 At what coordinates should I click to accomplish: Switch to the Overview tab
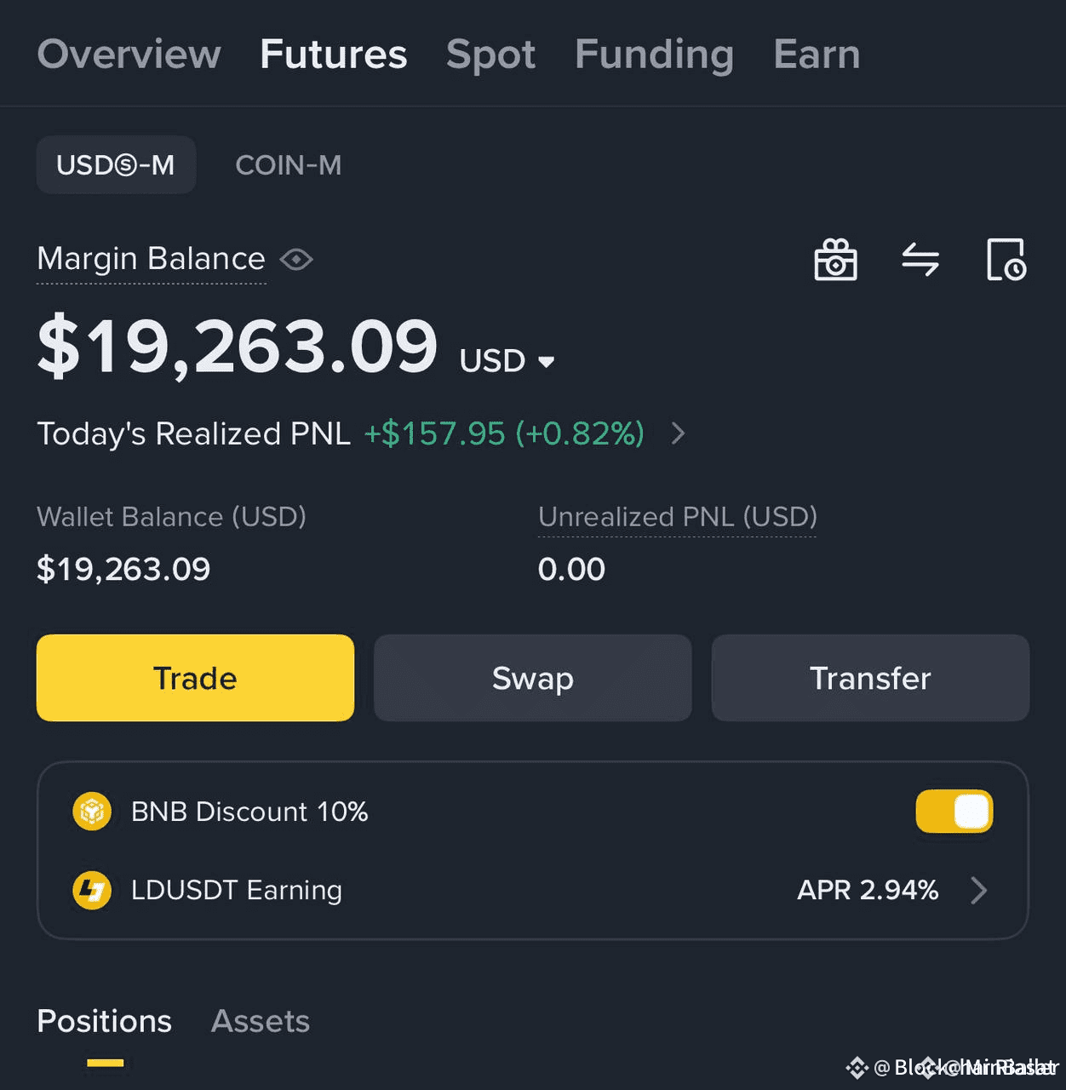tap(129, 54)
